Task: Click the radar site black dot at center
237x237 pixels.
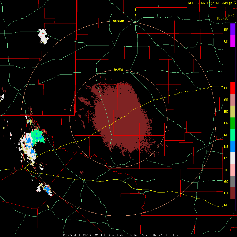Action: click(118, 118)
